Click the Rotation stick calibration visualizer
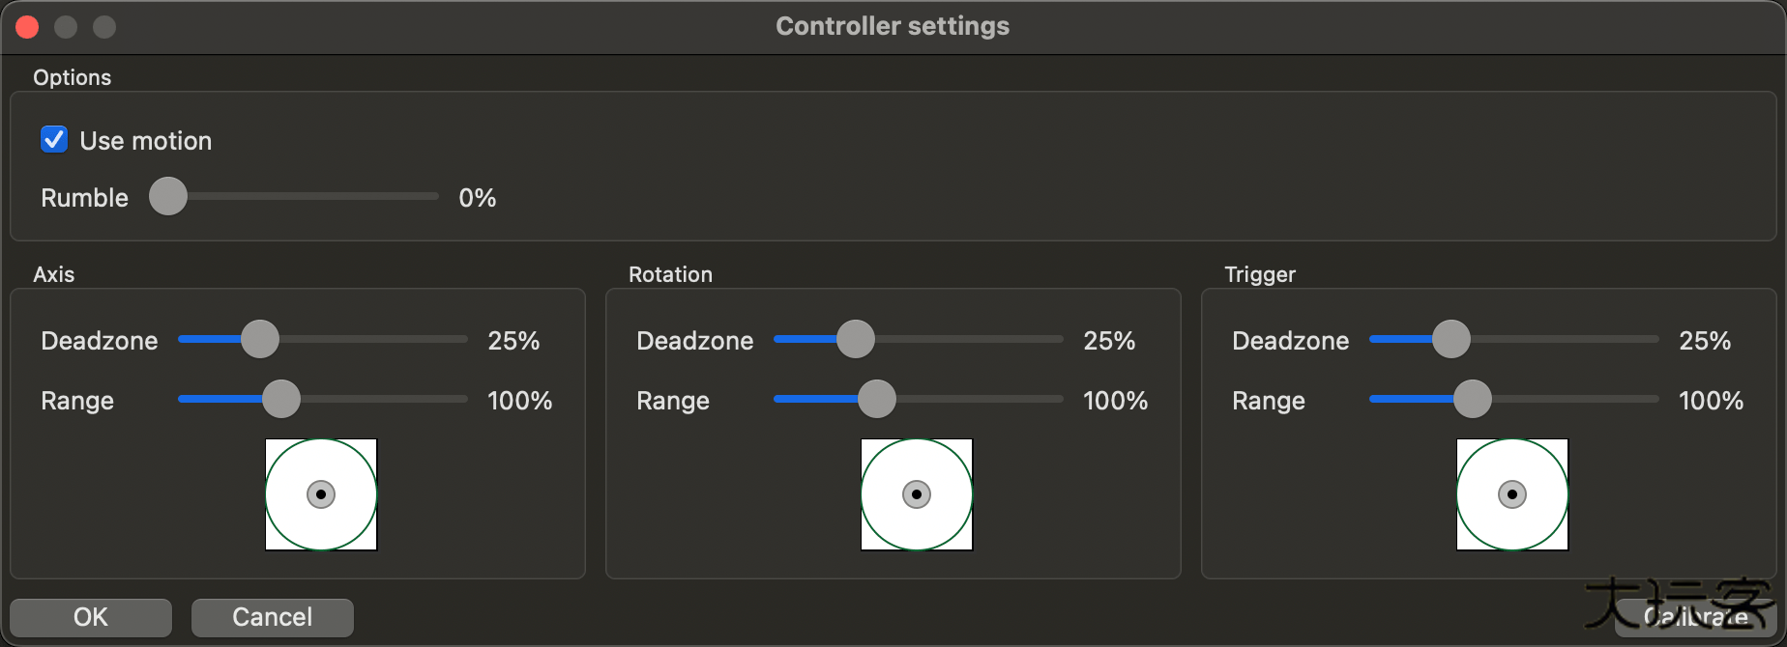This screenshot has width=1787, height=647. [916, 493]
